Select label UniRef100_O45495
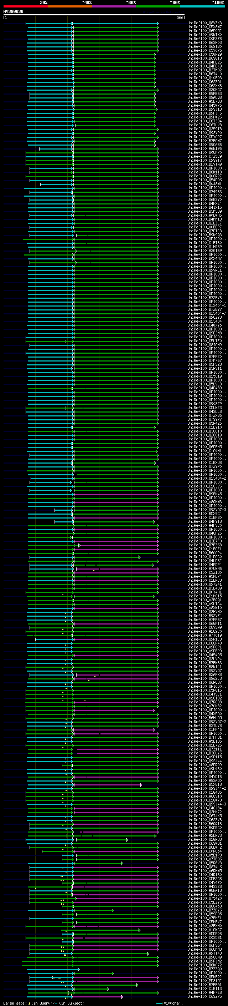 [204, 655]
